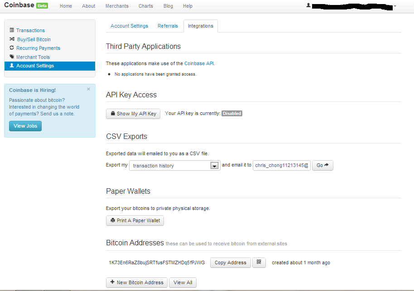Click the bitcoin address text 1K73En6RaZ8buj...
Screen dimensions: 414x291
point(157,262)
